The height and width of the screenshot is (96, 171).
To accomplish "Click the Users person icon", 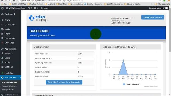I will click(2, 58).
